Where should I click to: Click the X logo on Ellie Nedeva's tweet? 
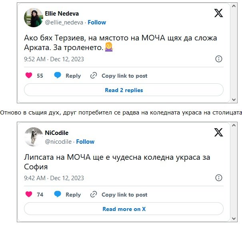click(218, 13)
